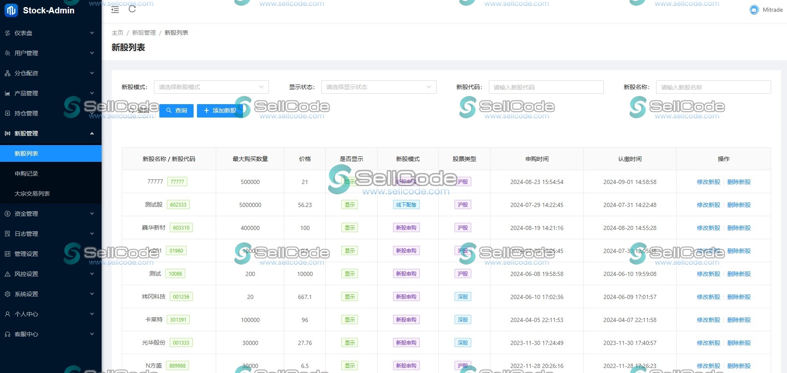
Task: Click the 查询 search button
Action: [176, 110]
